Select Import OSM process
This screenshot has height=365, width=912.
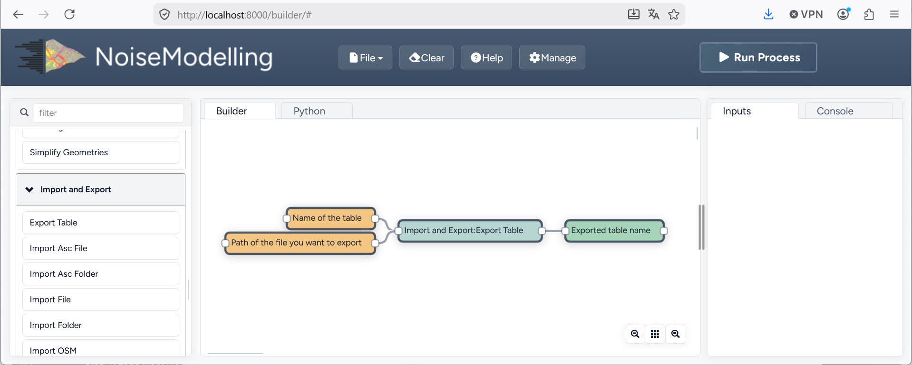tap(101, 348)
